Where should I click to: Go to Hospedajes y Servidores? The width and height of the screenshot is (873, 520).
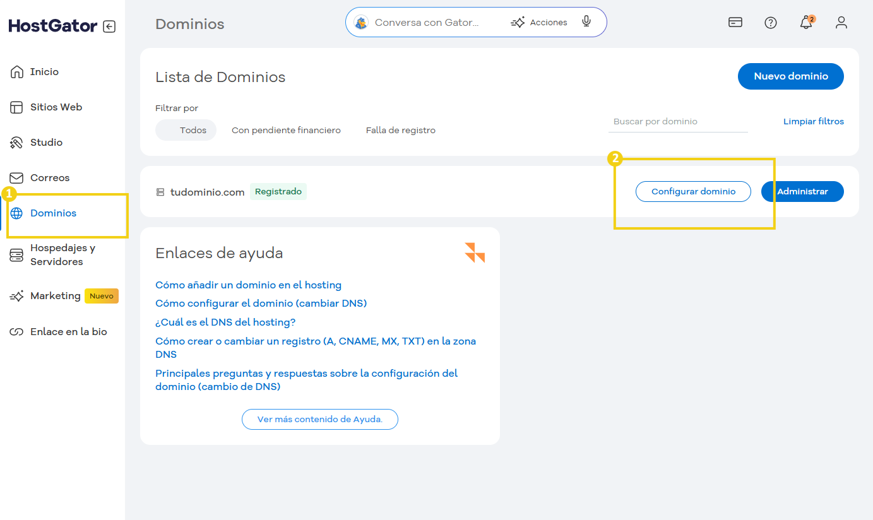pyautogui.click(x=62, y=255)
